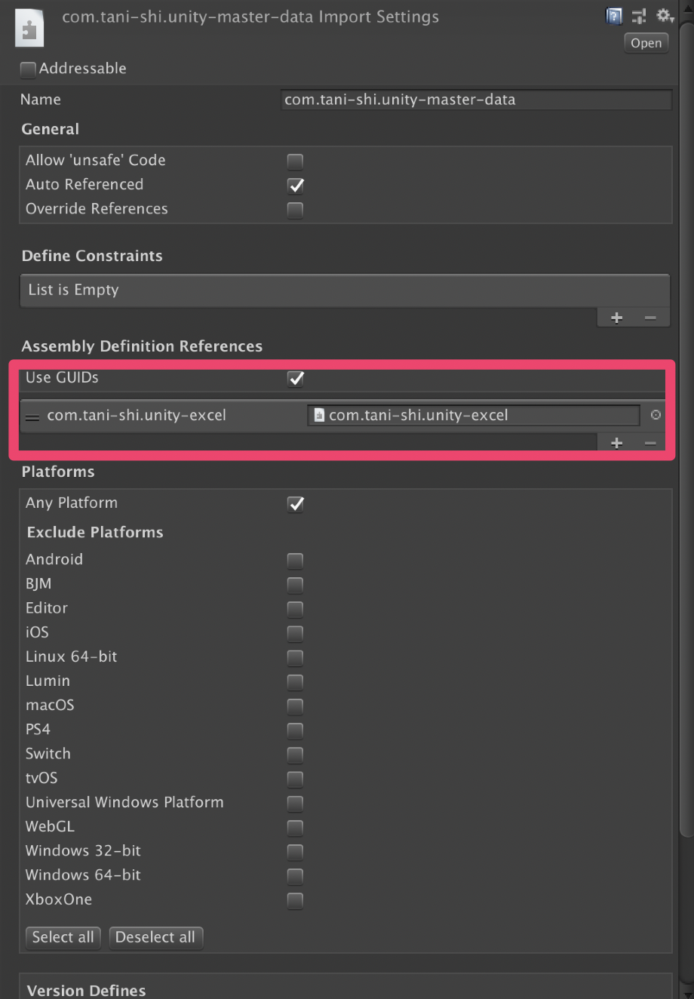Remove selected define constraint with minus
Image resolution: width=694 pixels, height=999 pixels.
pyautogui.click(x=650, y=318)
